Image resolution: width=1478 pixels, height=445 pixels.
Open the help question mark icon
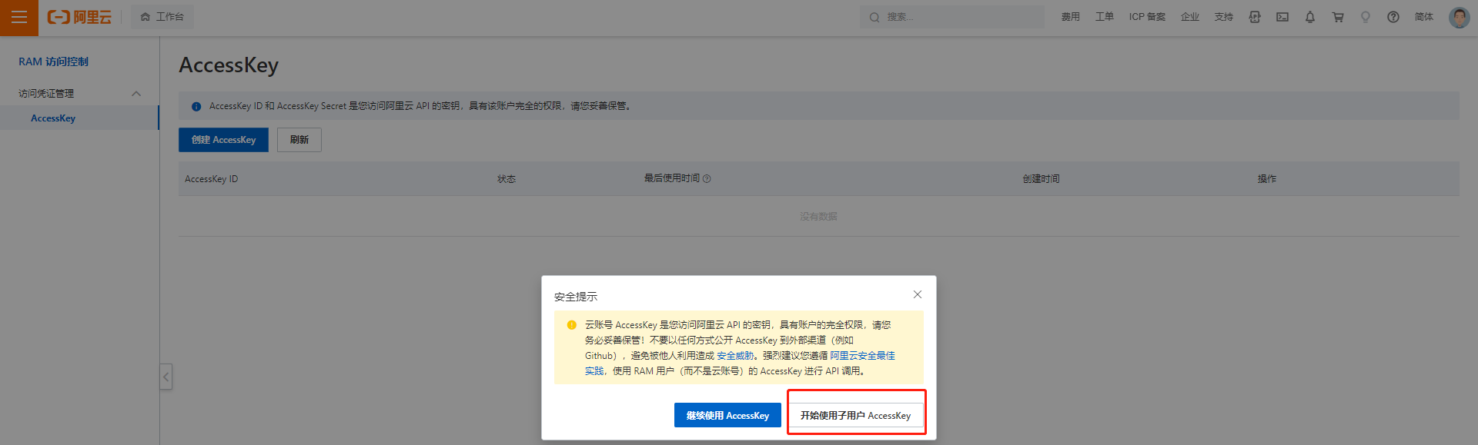click(x=1393, y=17)
